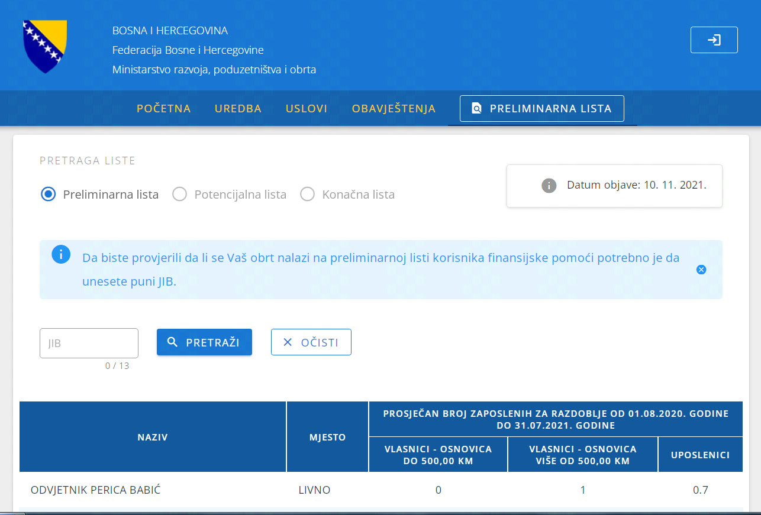Click the Federacija Bosne i Hercegovine text
761x515 pixels.
point(188,50)
